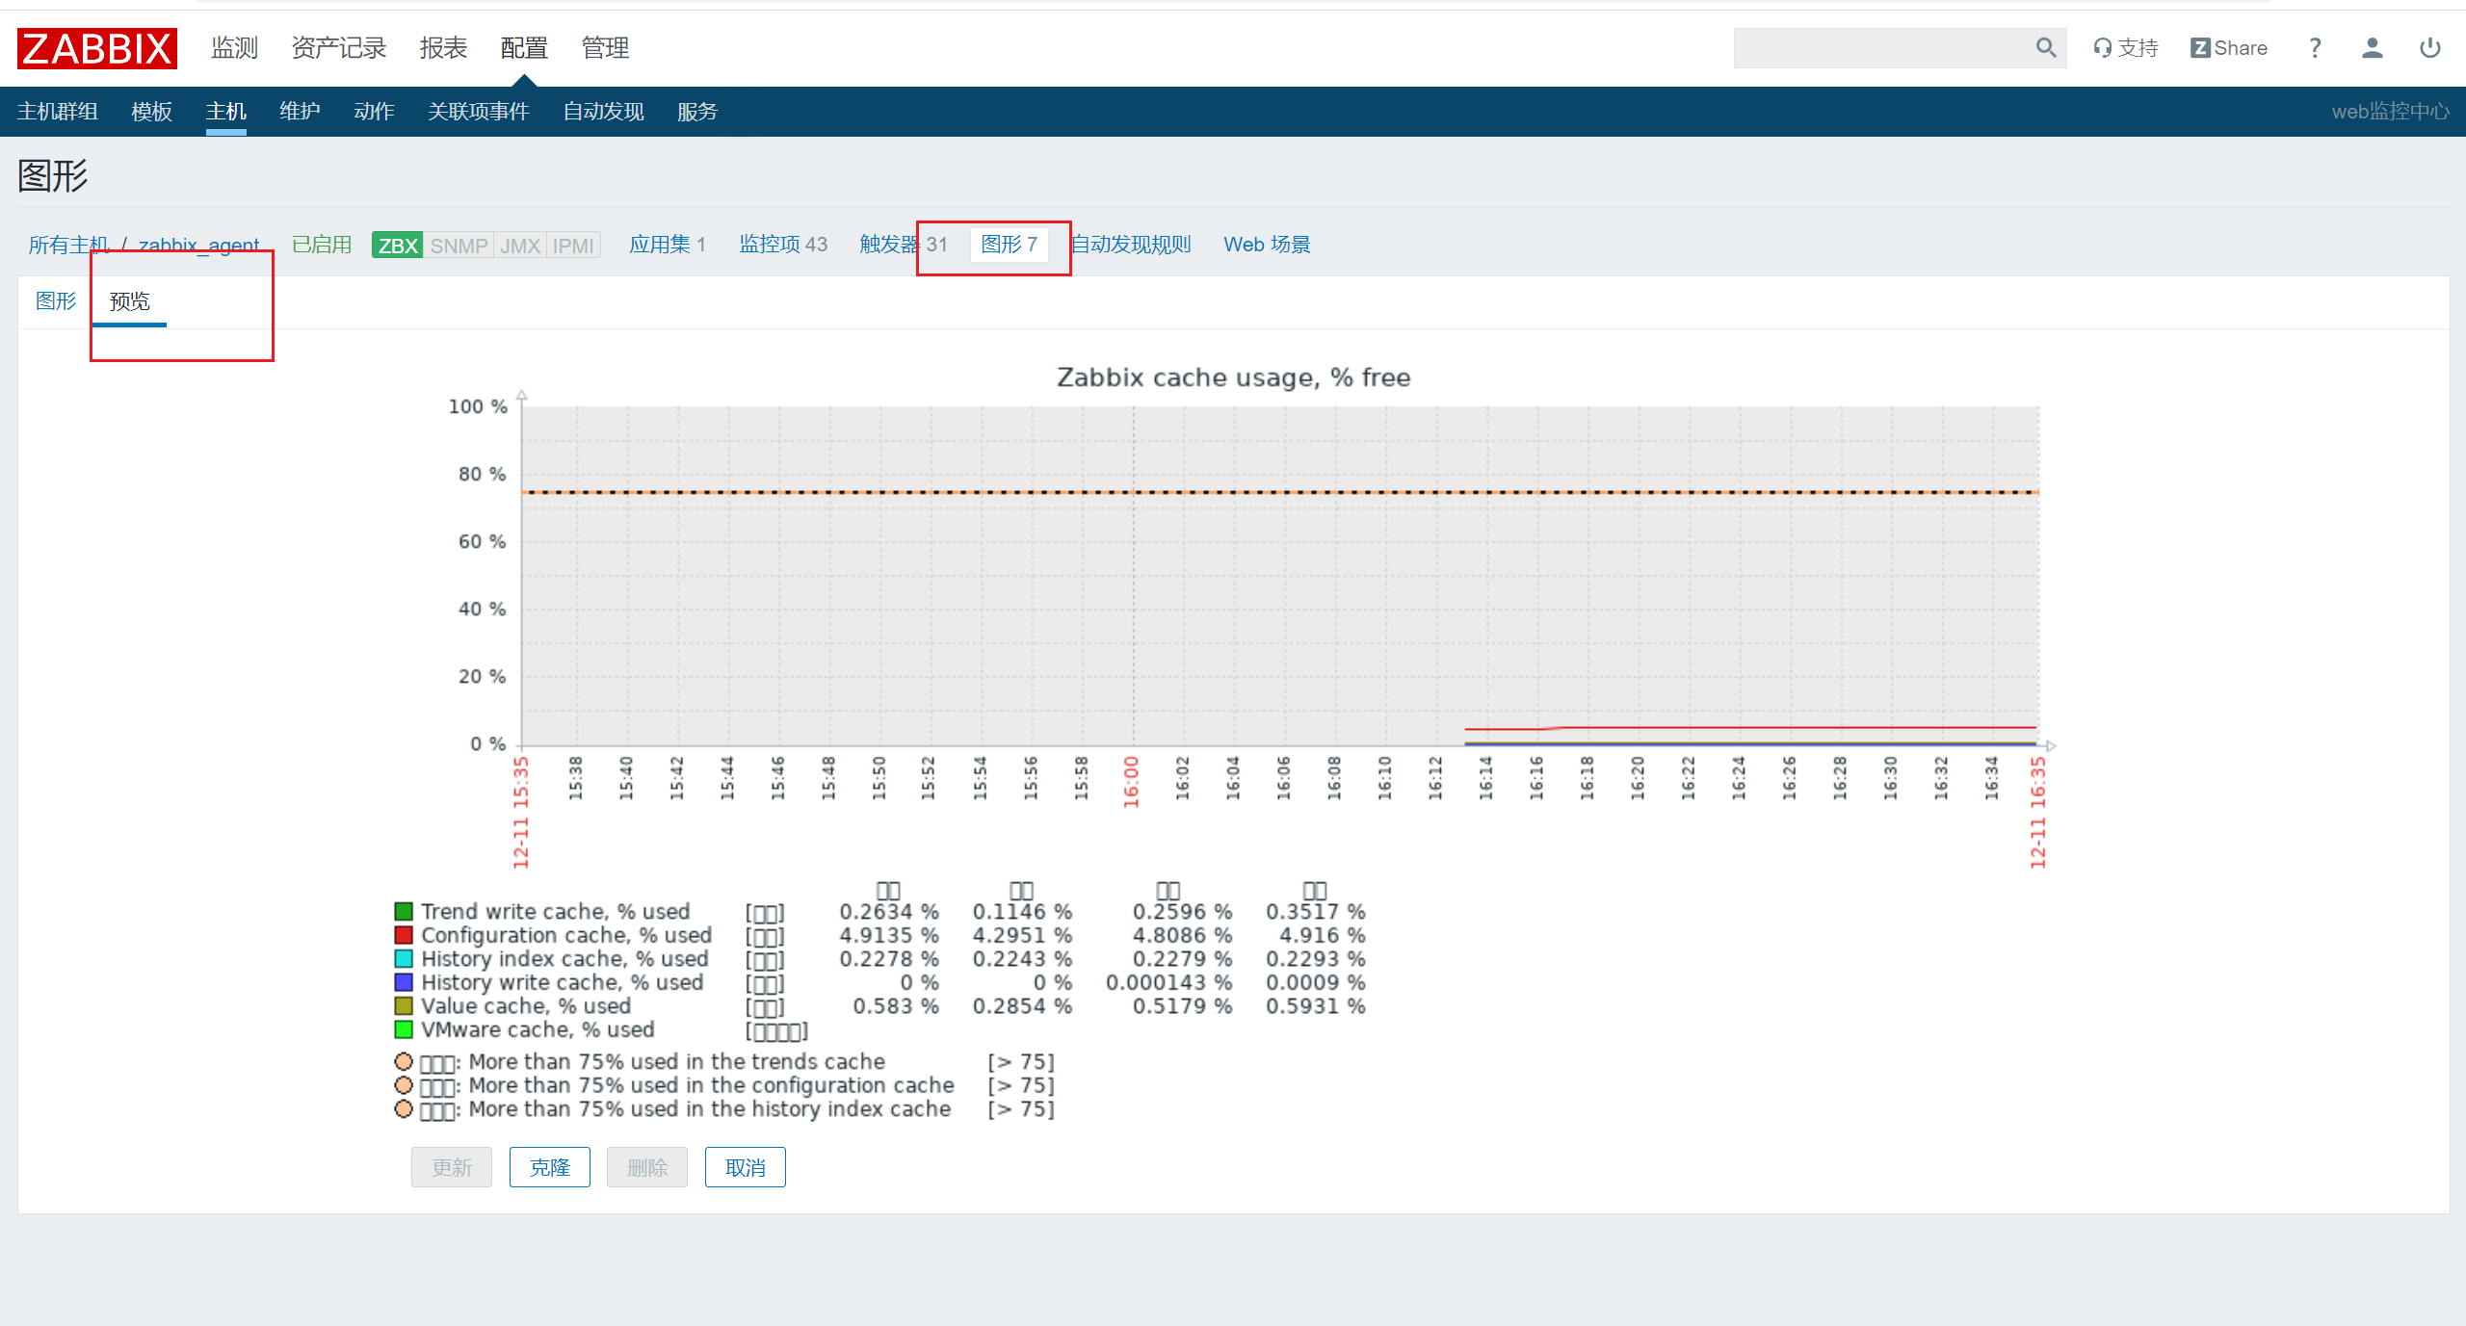Open the 资产记录 main menu
This screenshot has height=1326, width=2466.
(x=339, y=48)
